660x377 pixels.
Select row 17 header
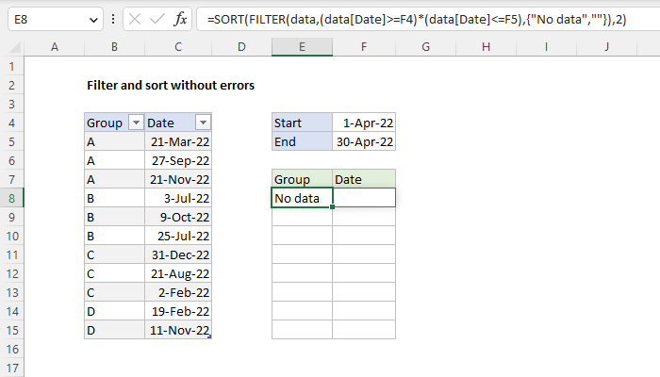11,369
